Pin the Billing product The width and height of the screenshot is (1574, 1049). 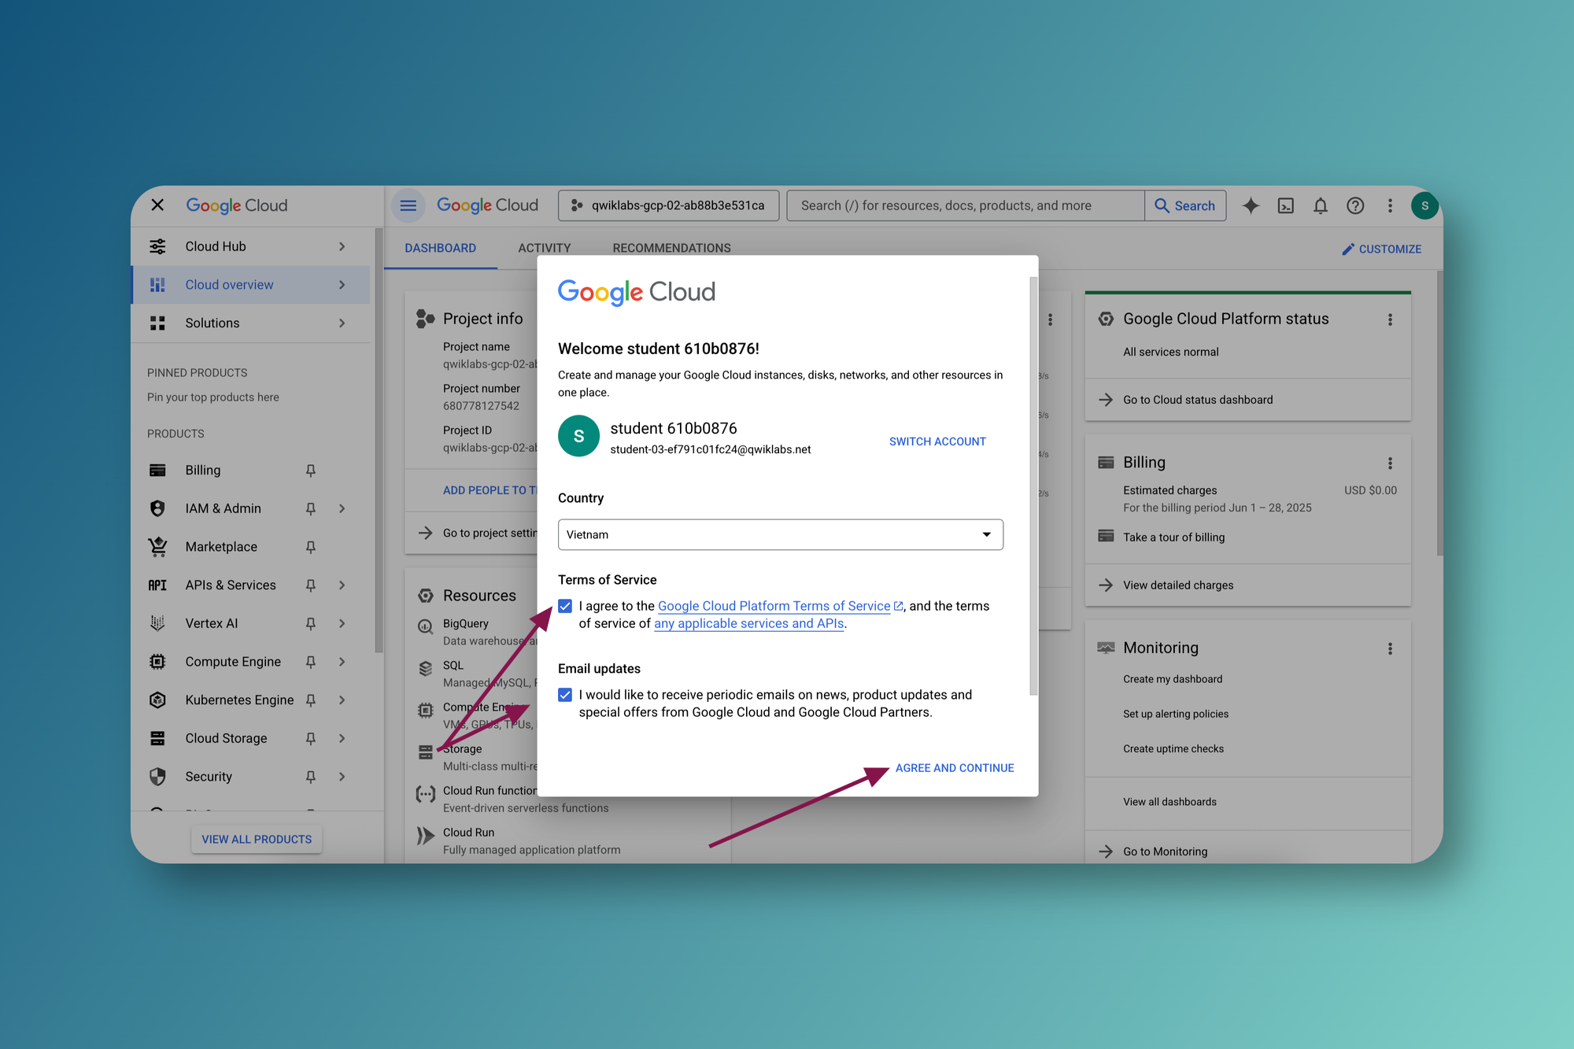click(x=311, y=470)
